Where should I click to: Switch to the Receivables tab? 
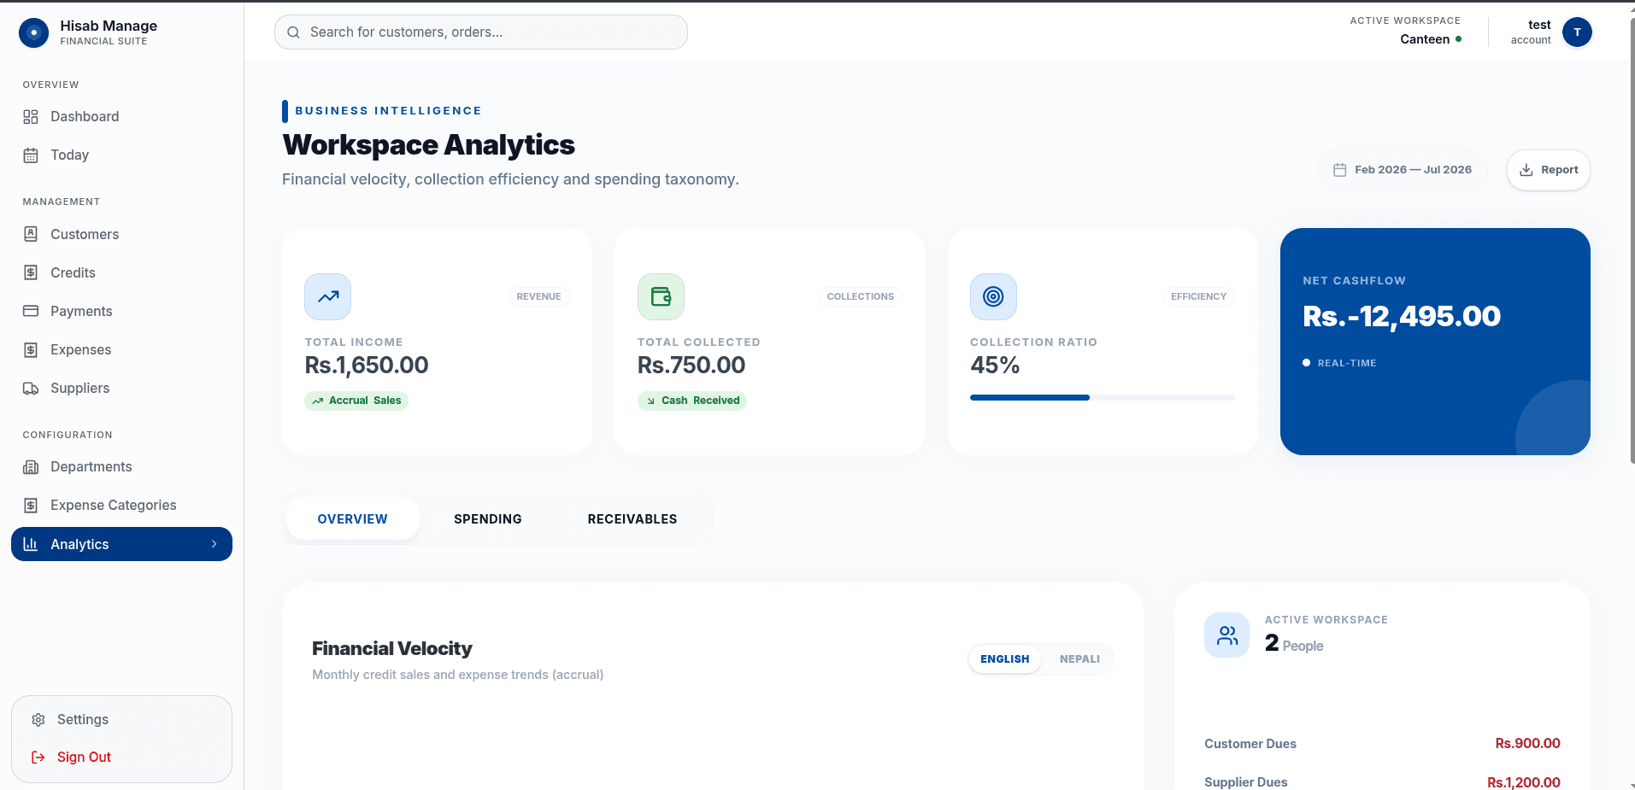(x=632, y=519)
